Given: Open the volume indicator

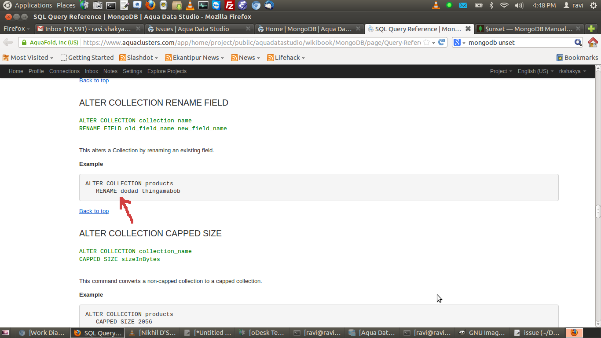Looking at the screenshot, I should (x=519, y=5).
